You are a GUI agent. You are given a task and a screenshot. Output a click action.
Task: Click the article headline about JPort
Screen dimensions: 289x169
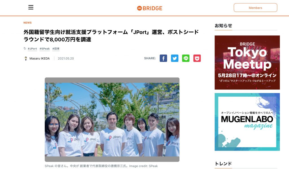pyautogui.click(x=111, y=36)
